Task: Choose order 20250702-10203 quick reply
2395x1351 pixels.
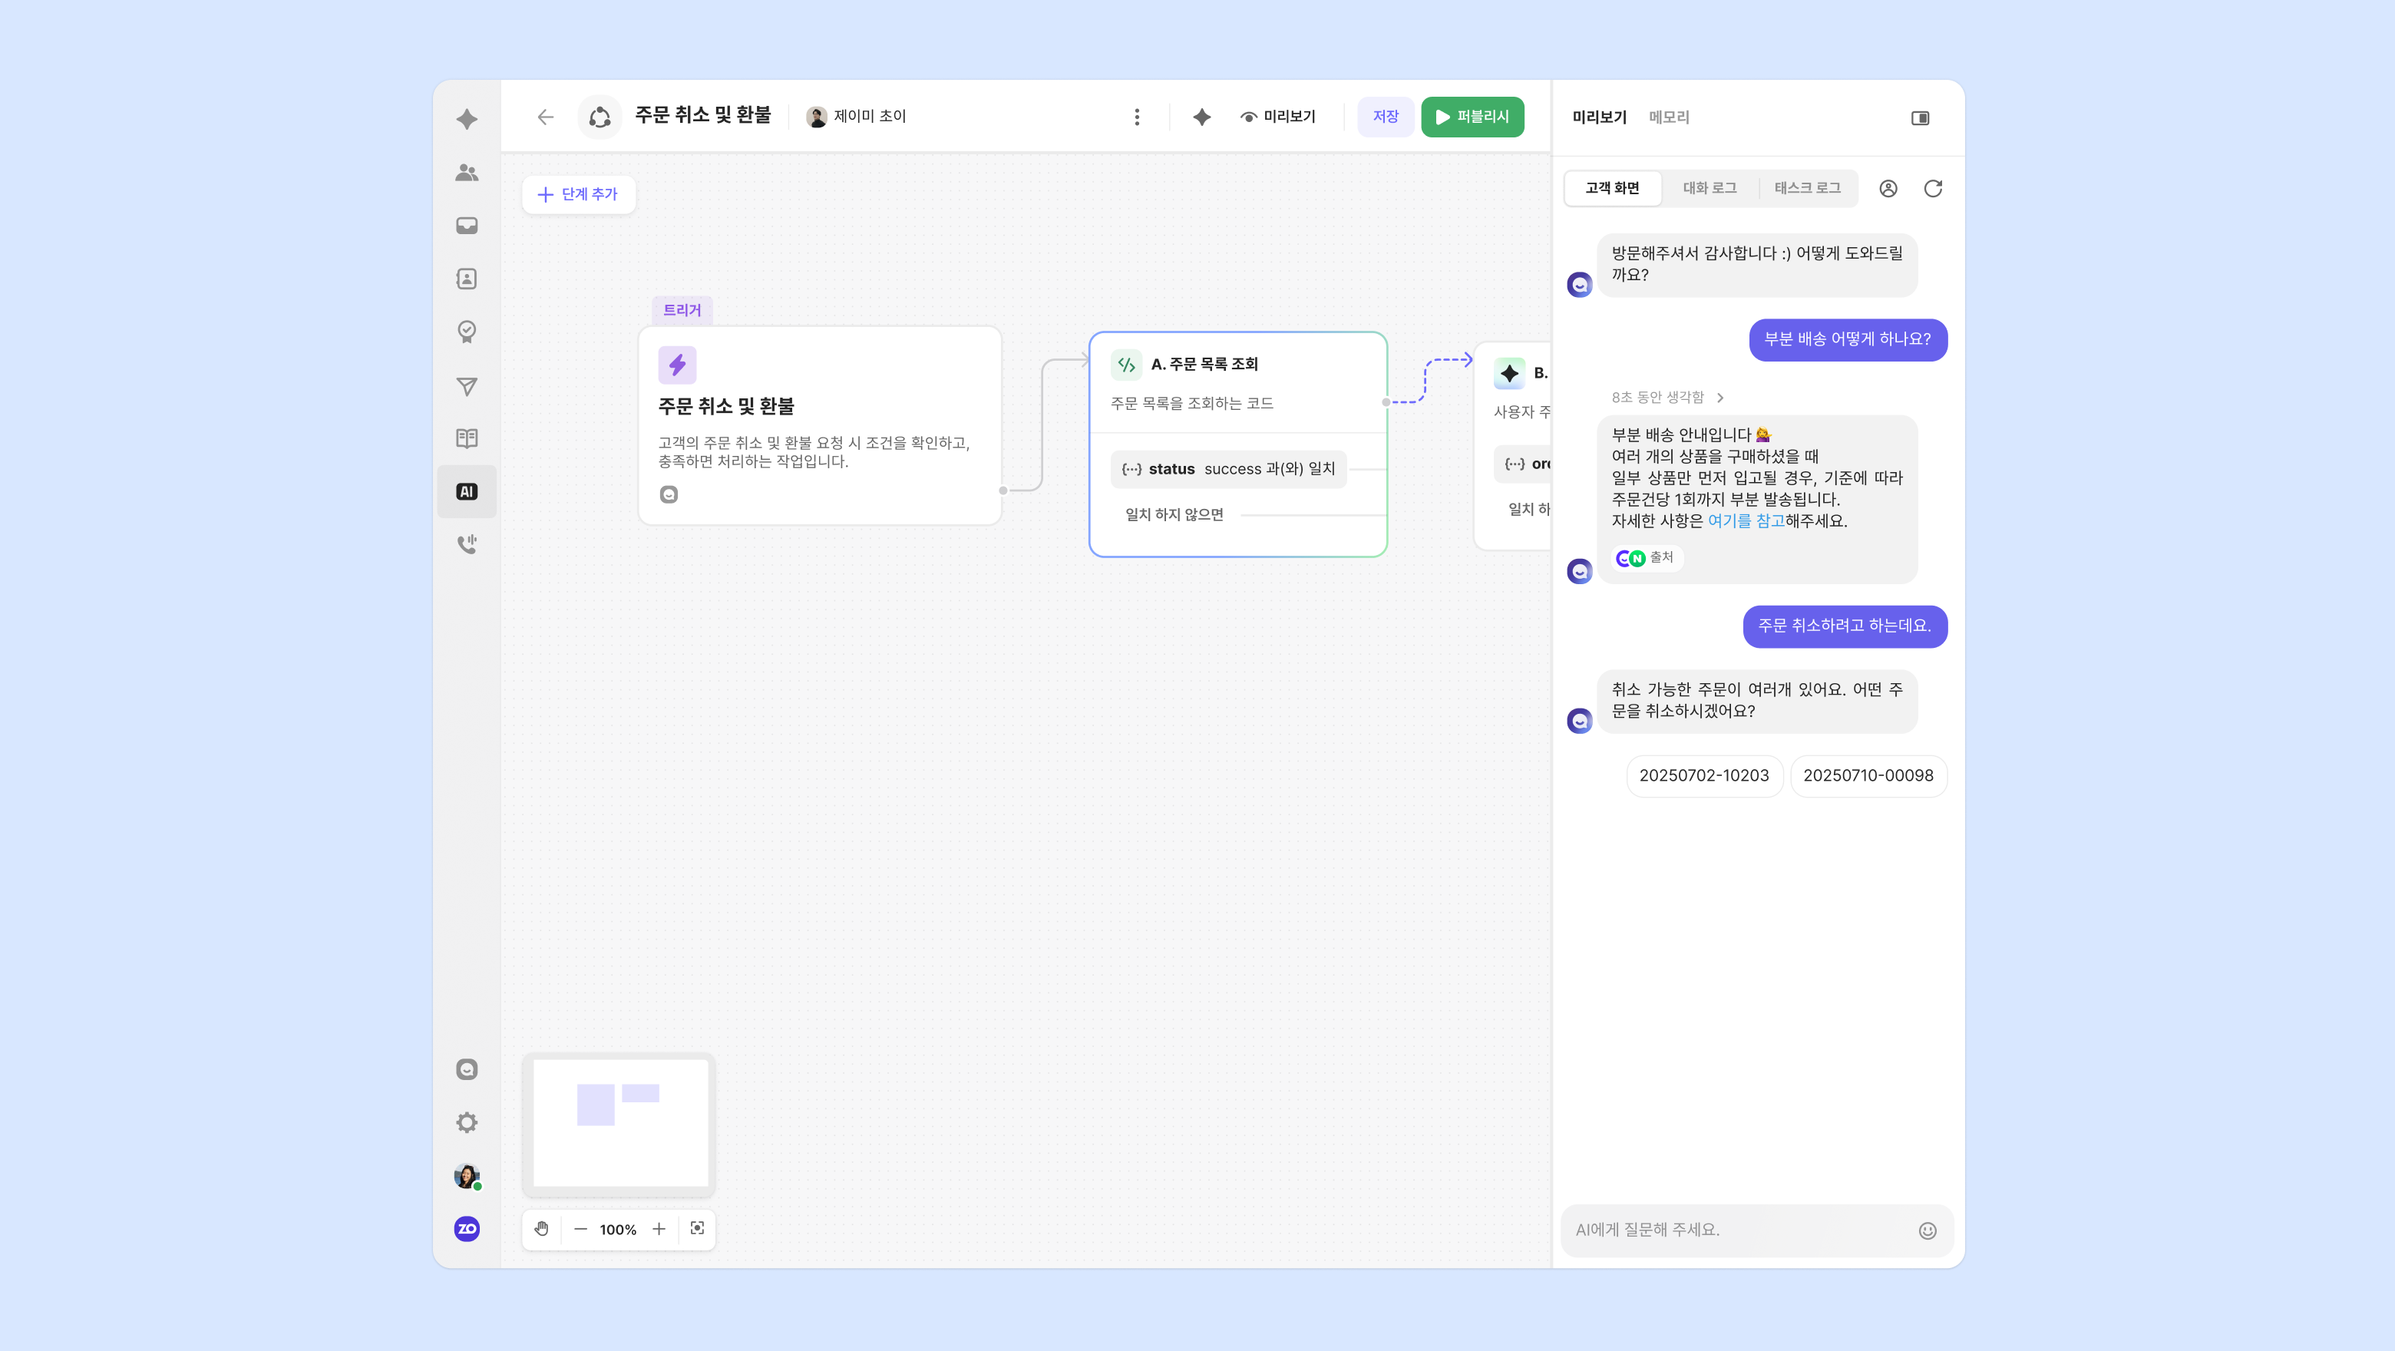Action: [1703, 776]
